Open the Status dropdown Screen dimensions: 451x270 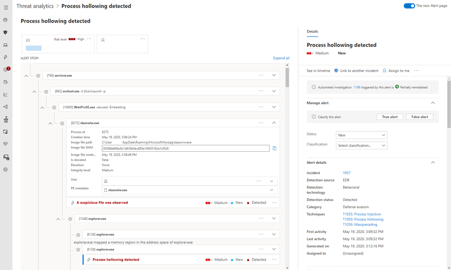click(x=362, y=135)
